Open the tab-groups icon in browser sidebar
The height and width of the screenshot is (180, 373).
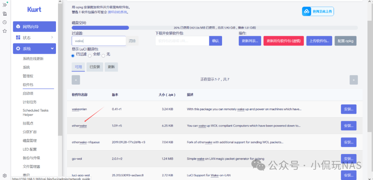pyautogui.click(x=5, y=13)
